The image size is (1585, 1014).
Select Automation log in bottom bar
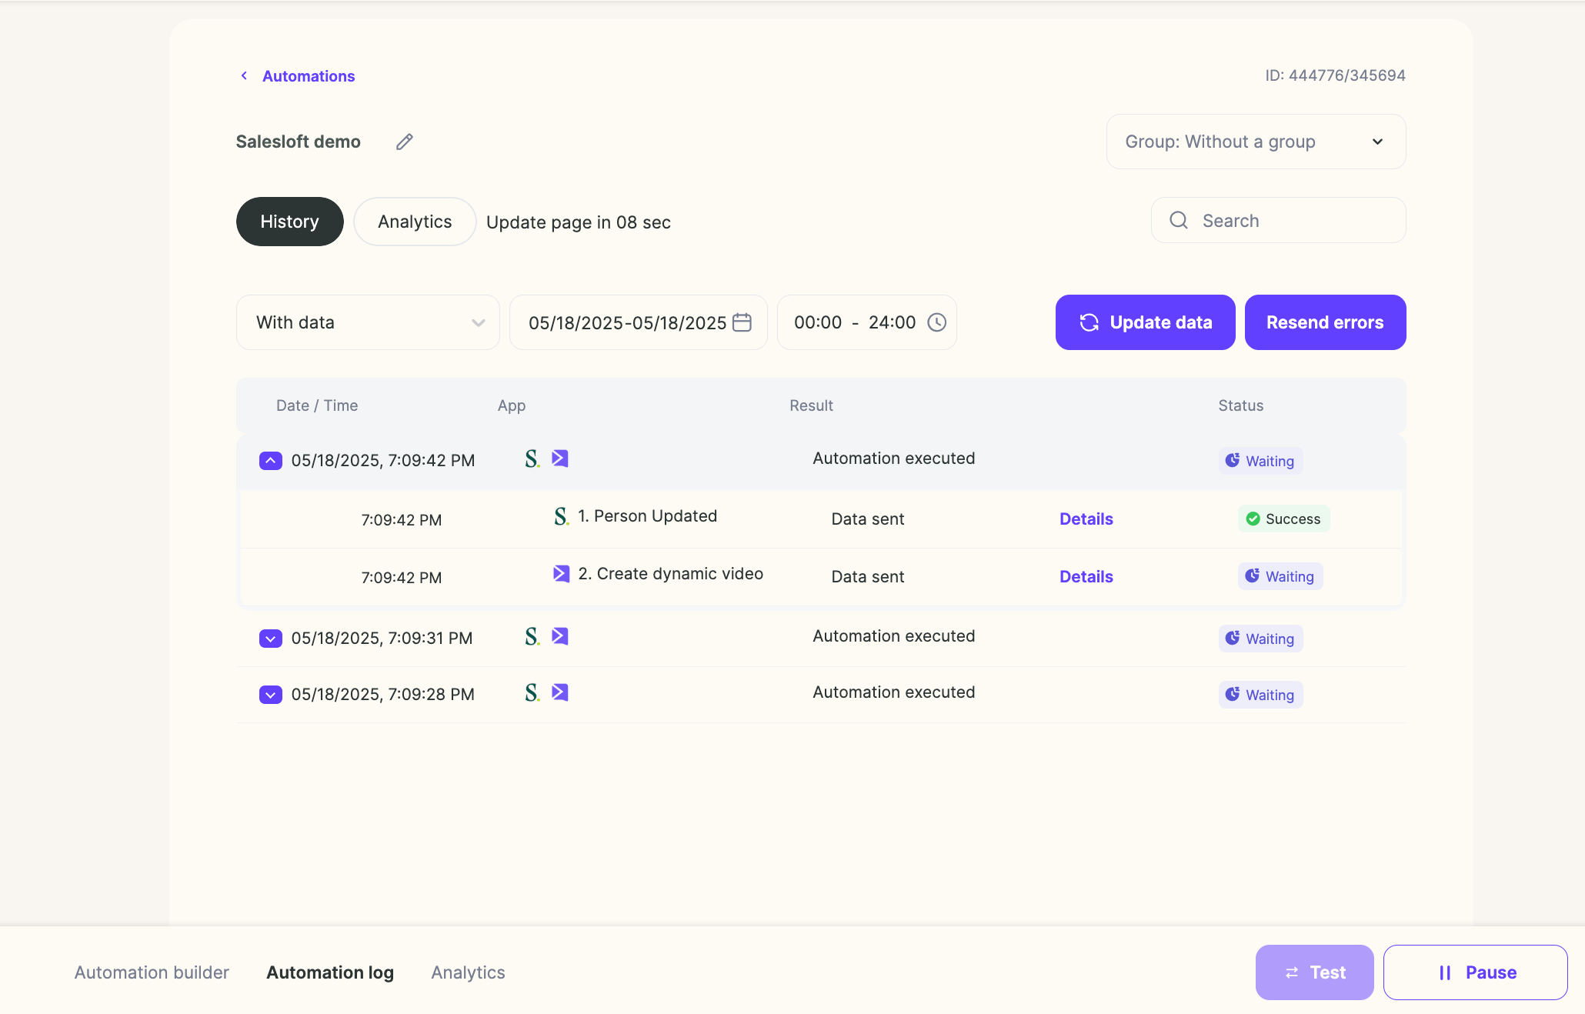(x=330, y=972)
